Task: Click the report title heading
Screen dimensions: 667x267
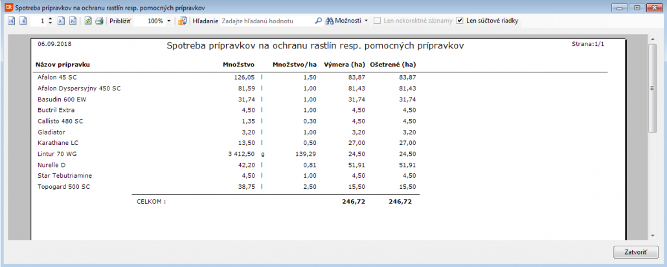Action: [x=315, y=46]
